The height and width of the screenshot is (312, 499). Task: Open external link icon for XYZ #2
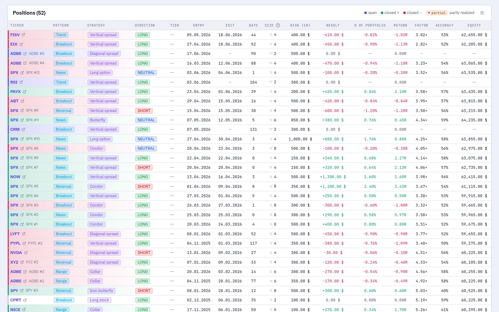pyautogui.click(x=22, y=262)
